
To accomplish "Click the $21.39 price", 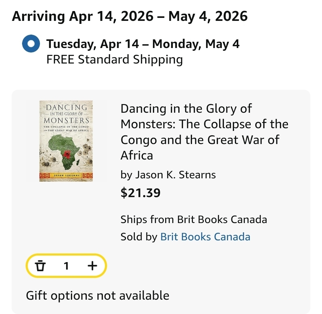I will pos(140,193).
